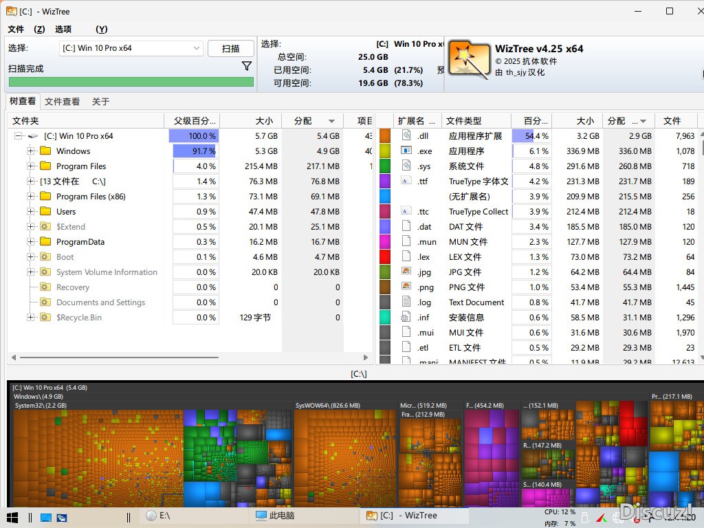
Task: Click the red .lex color swatch
Action: (x=385, y=257)
